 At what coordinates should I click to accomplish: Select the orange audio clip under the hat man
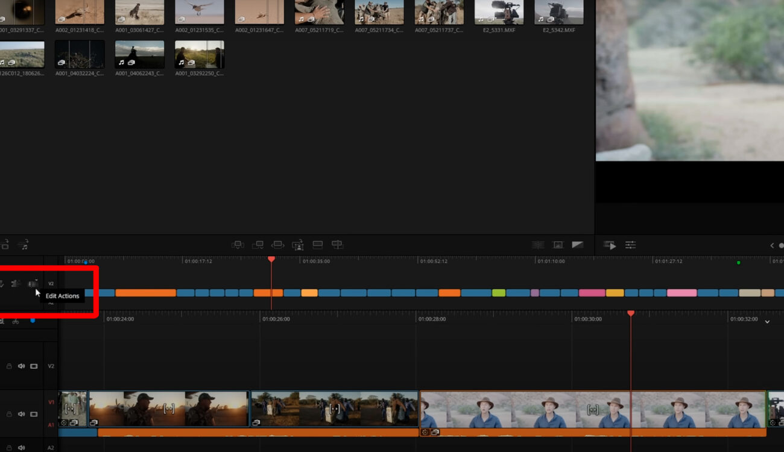tap(593, 432)
